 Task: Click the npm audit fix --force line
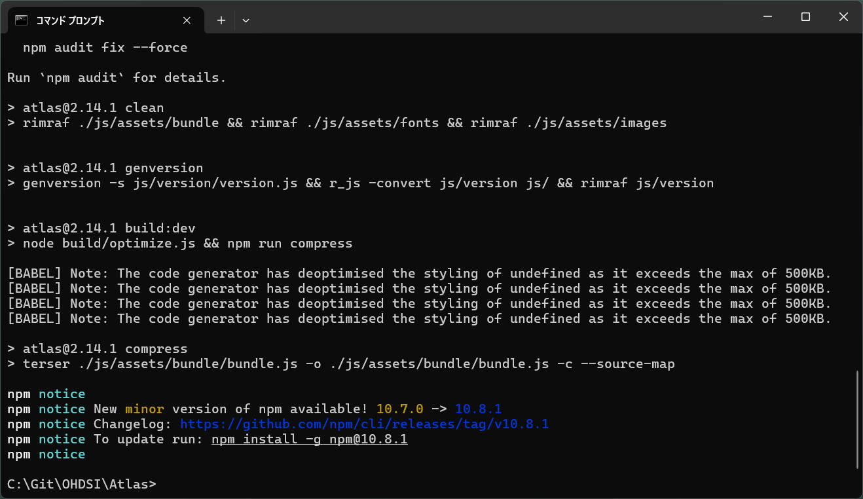(105, 48)
